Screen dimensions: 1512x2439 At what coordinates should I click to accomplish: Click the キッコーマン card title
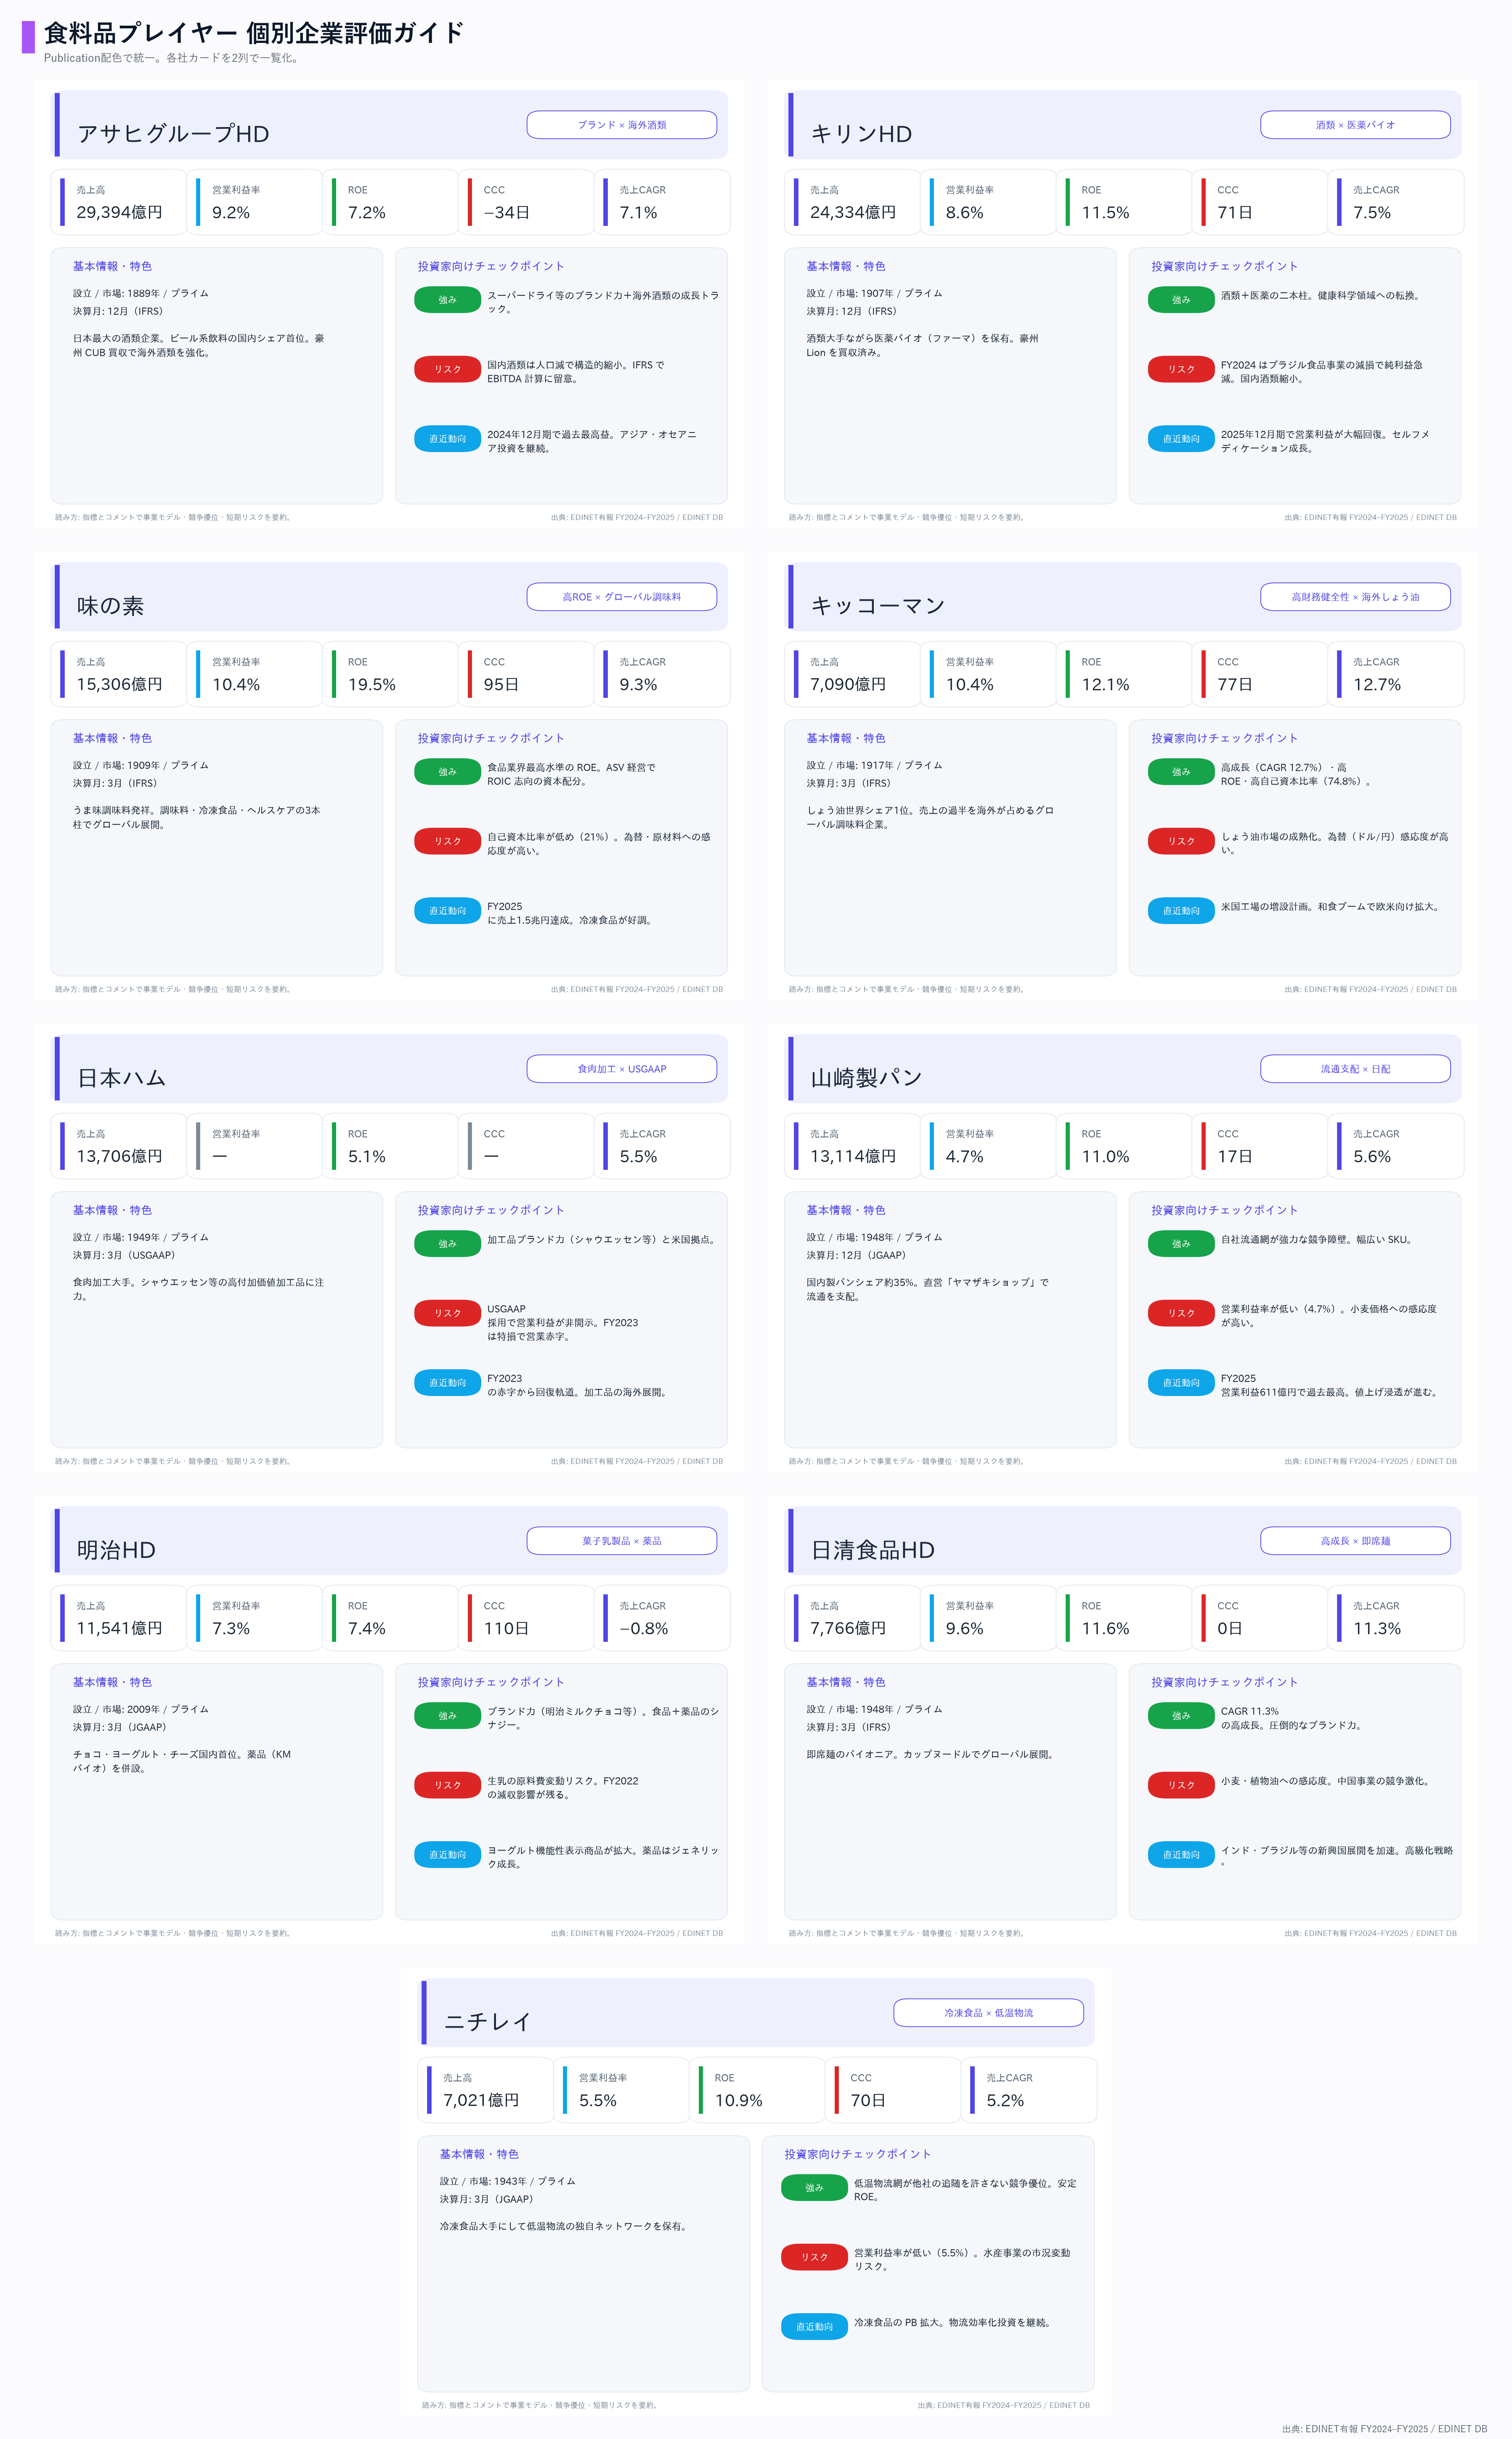tap(877, 606)
